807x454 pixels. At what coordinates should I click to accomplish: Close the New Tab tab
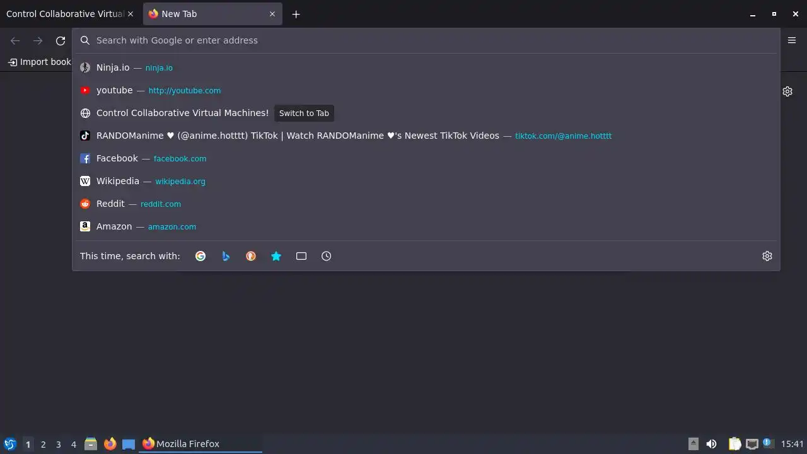(x=272, y=14)
